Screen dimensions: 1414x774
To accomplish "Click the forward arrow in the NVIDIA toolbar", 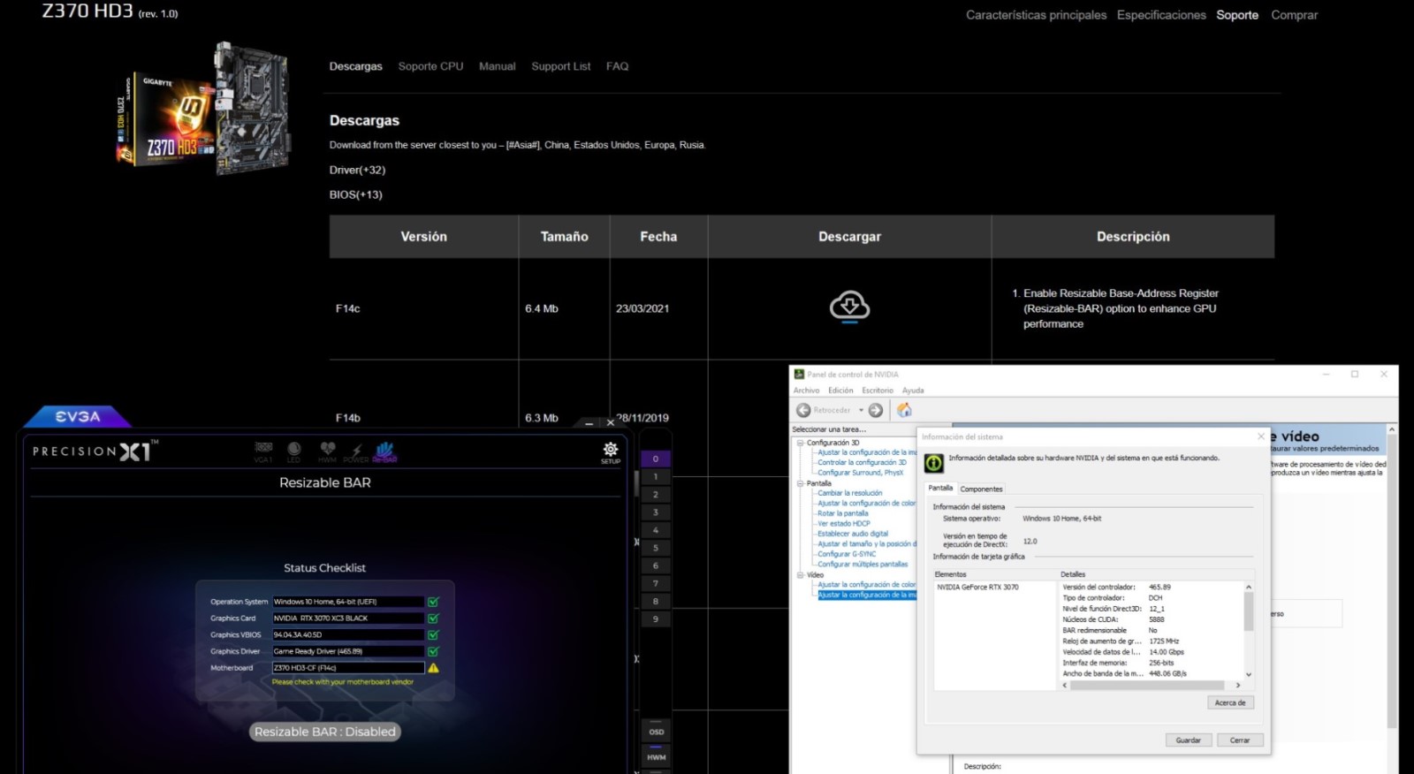I will [x=875, y=410].
